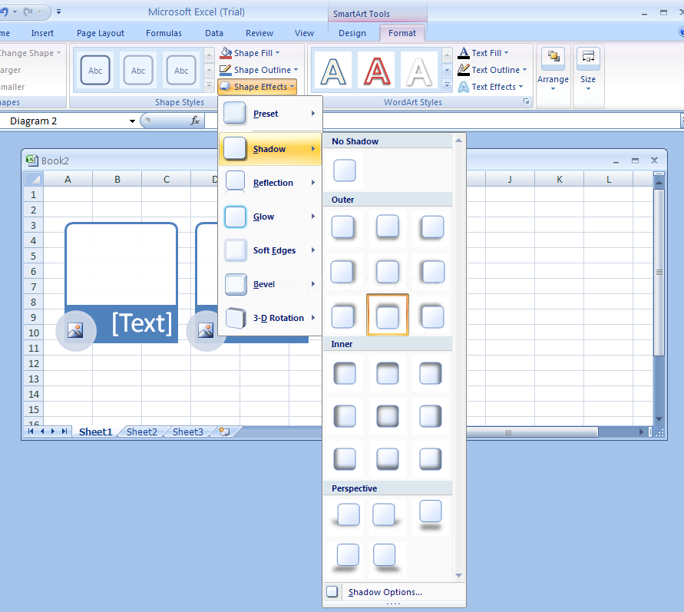
Task: Switch to the Formulas tab
Action: 164,33
